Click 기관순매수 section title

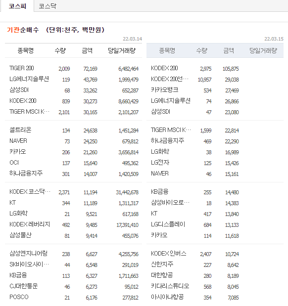tap(23, 30)
